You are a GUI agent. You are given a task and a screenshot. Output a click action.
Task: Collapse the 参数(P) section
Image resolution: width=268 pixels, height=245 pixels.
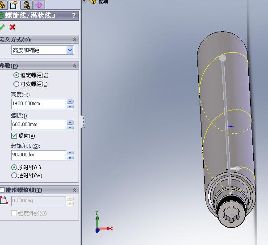(74, 66)
